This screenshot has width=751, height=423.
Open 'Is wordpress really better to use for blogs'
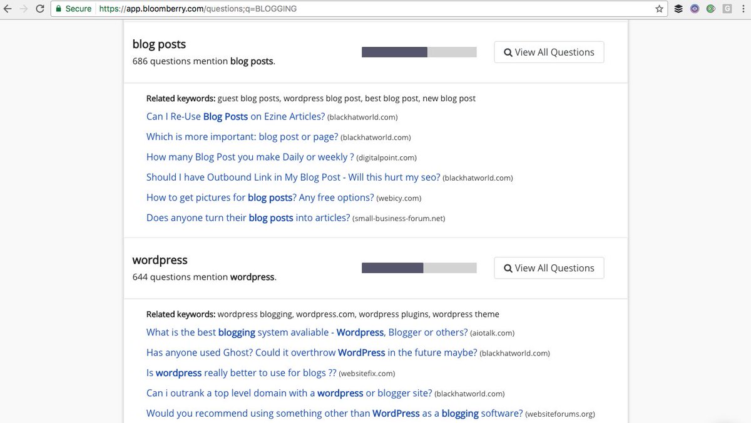coord(241,373)
